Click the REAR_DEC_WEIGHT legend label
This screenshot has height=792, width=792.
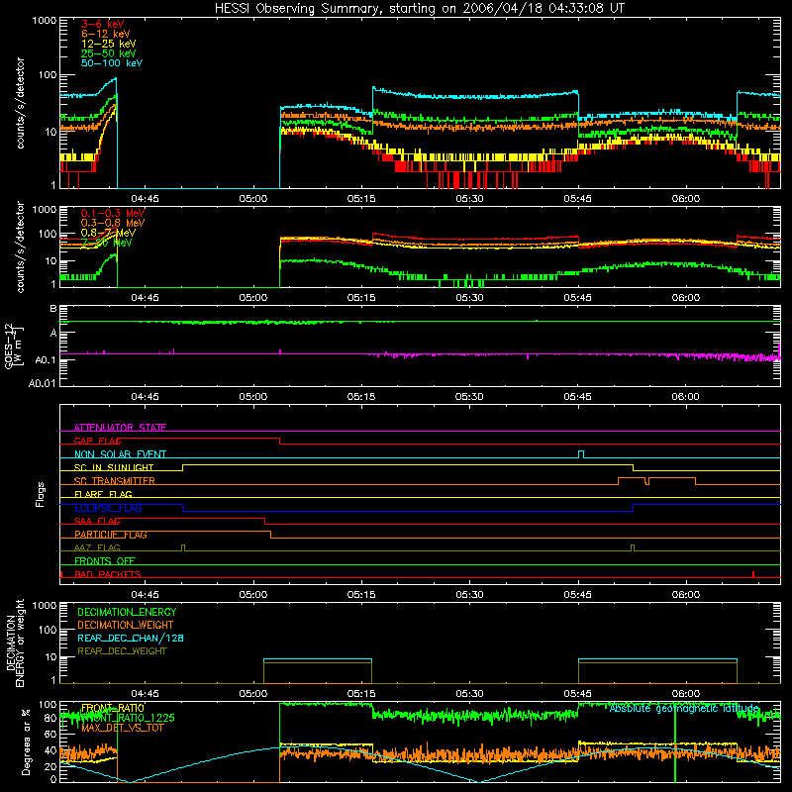(x=122, y=651)
